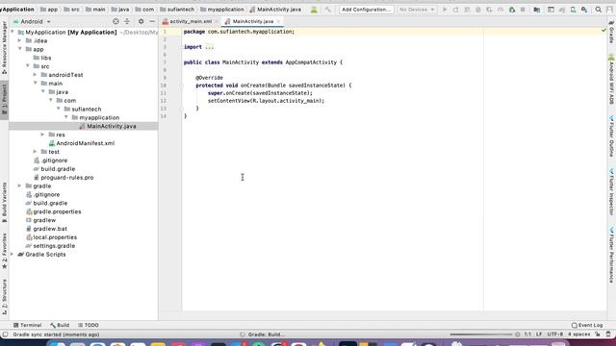The image size is (616, 346).
Task: Click the 1:1 cursor position indicator
Action: (x=527, y=334)
